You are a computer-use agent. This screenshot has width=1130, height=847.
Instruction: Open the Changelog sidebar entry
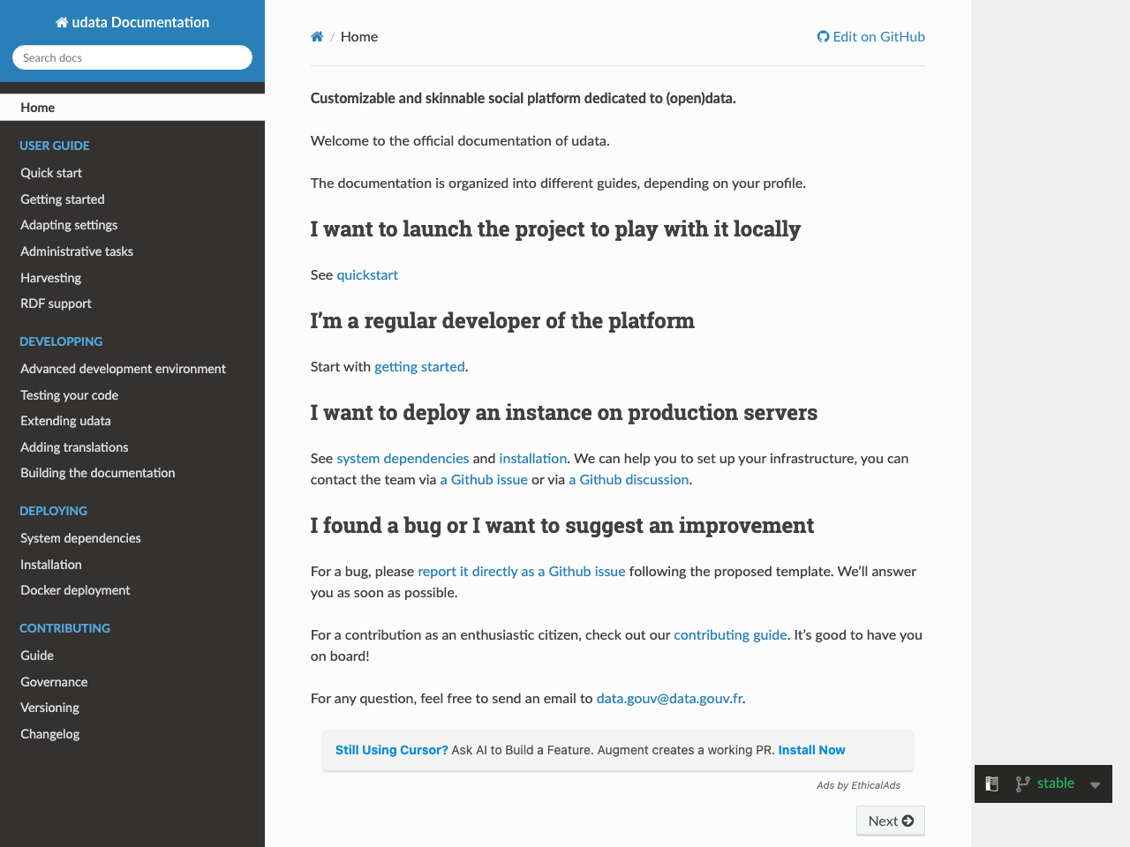(49, 734)
